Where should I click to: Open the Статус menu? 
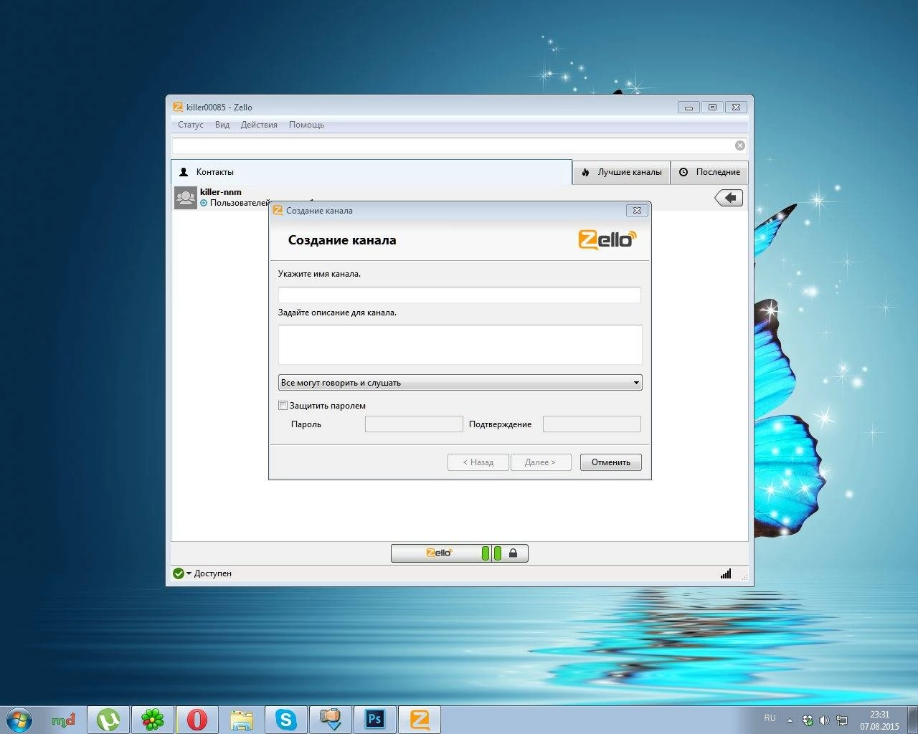tap(190, 125)
